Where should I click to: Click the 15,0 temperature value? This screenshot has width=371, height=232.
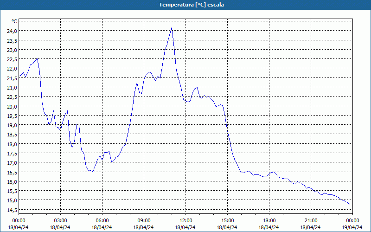(13, 200)
